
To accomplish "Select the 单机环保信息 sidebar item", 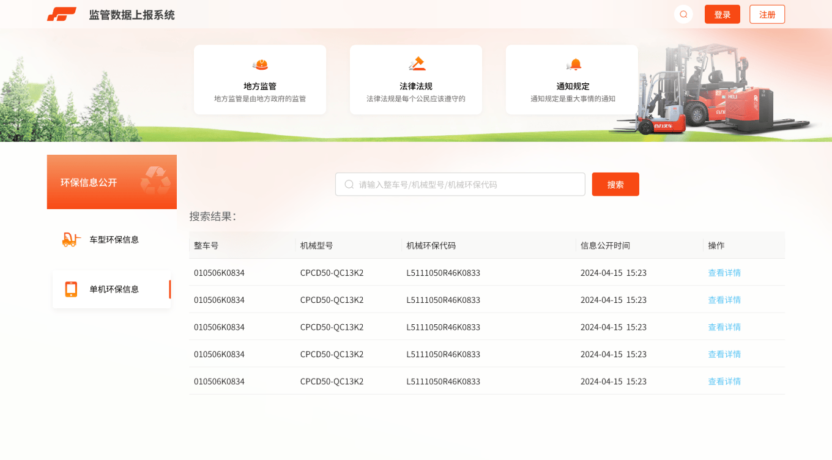I will [111, 289].
